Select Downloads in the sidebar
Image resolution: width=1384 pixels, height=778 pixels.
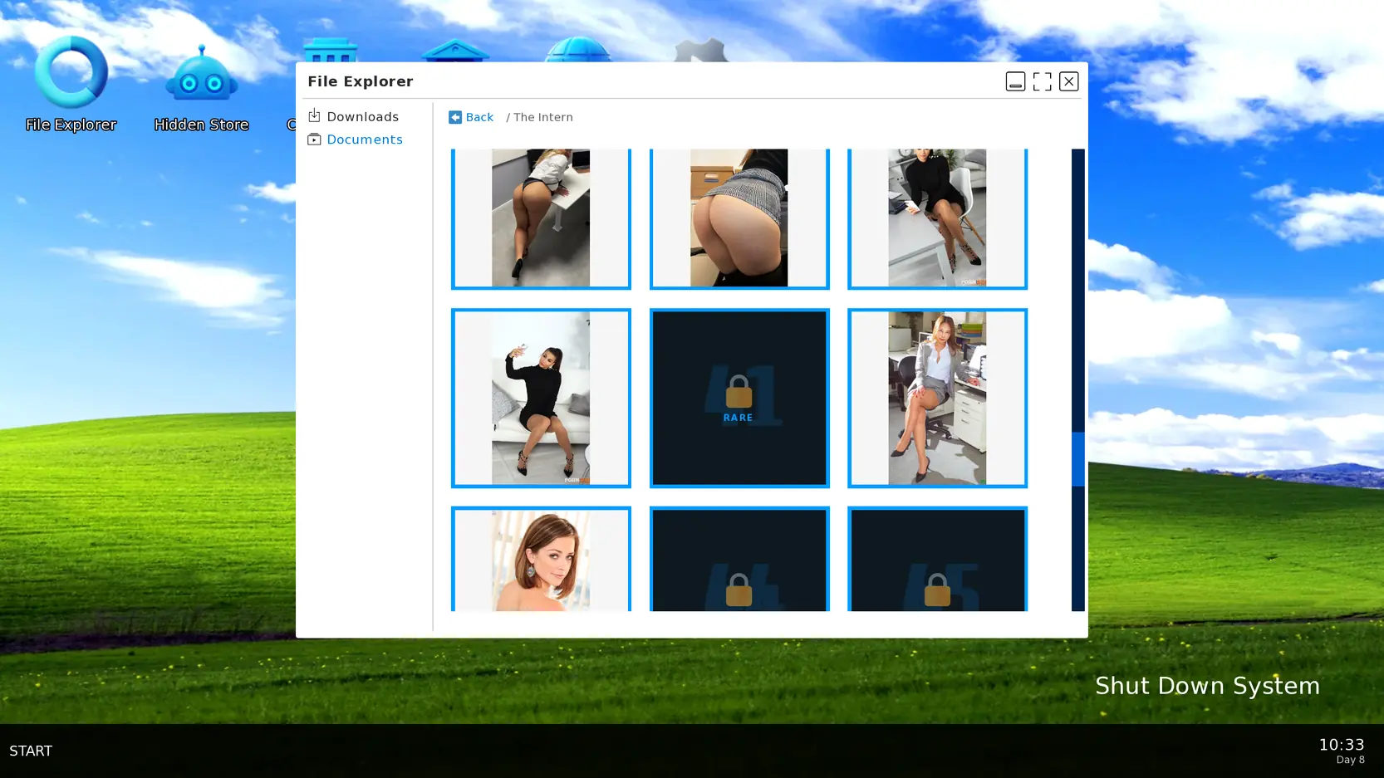click(x=362, y=117)
